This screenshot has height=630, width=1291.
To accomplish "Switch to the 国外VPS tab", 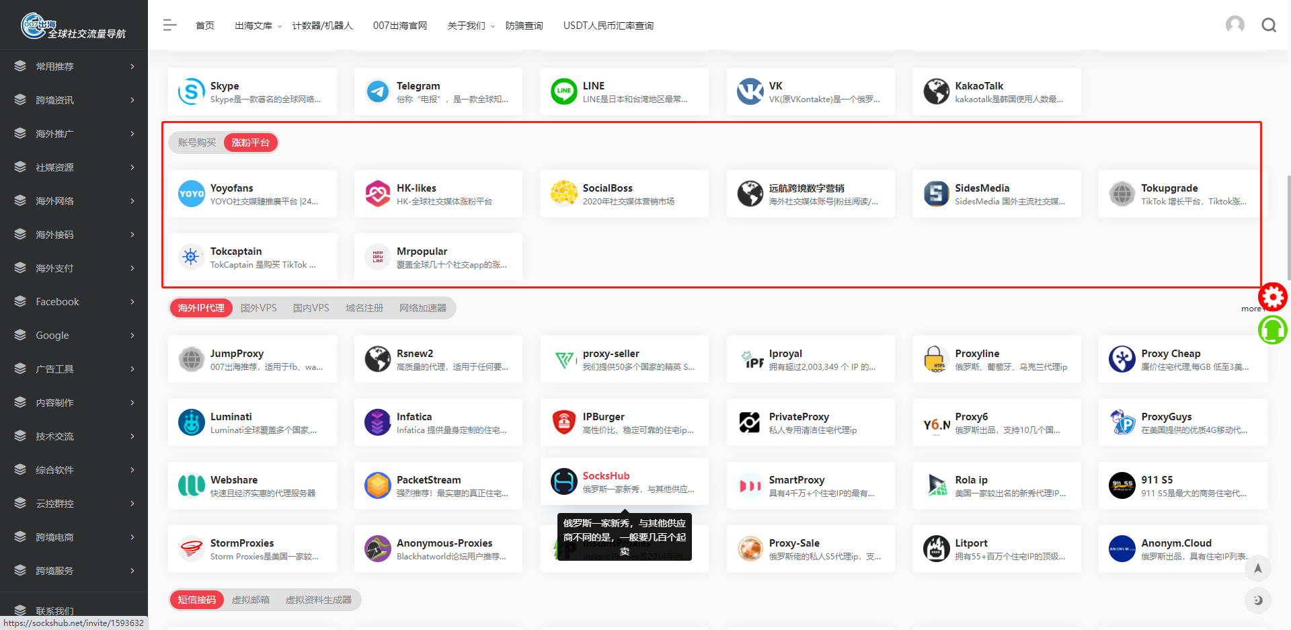I will click(258, 307).
